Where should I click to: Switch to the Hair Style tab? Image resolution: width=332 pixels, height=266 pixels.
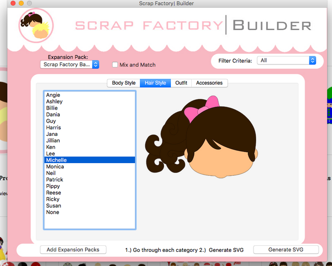(155, 83)
